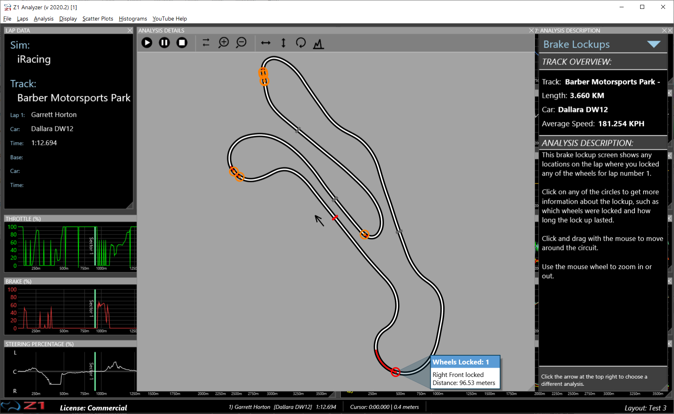Image resolution: width=674 pixels, height=414 pixels.
Task: Stop the lap playback
Action: coord(182,43)
